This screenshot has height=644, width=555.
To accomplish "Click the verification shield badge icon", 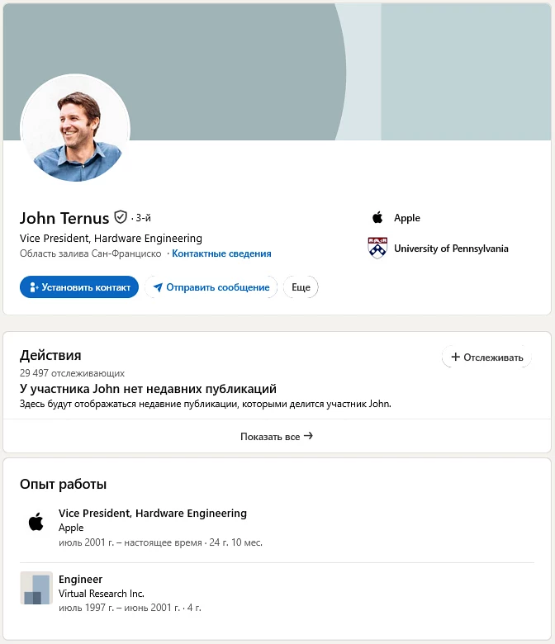I will click(121, 218).
